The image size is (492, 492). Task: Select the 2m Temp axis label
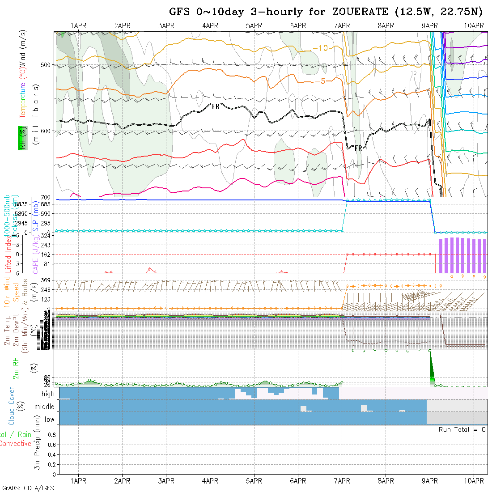click(x=7, y=330)
